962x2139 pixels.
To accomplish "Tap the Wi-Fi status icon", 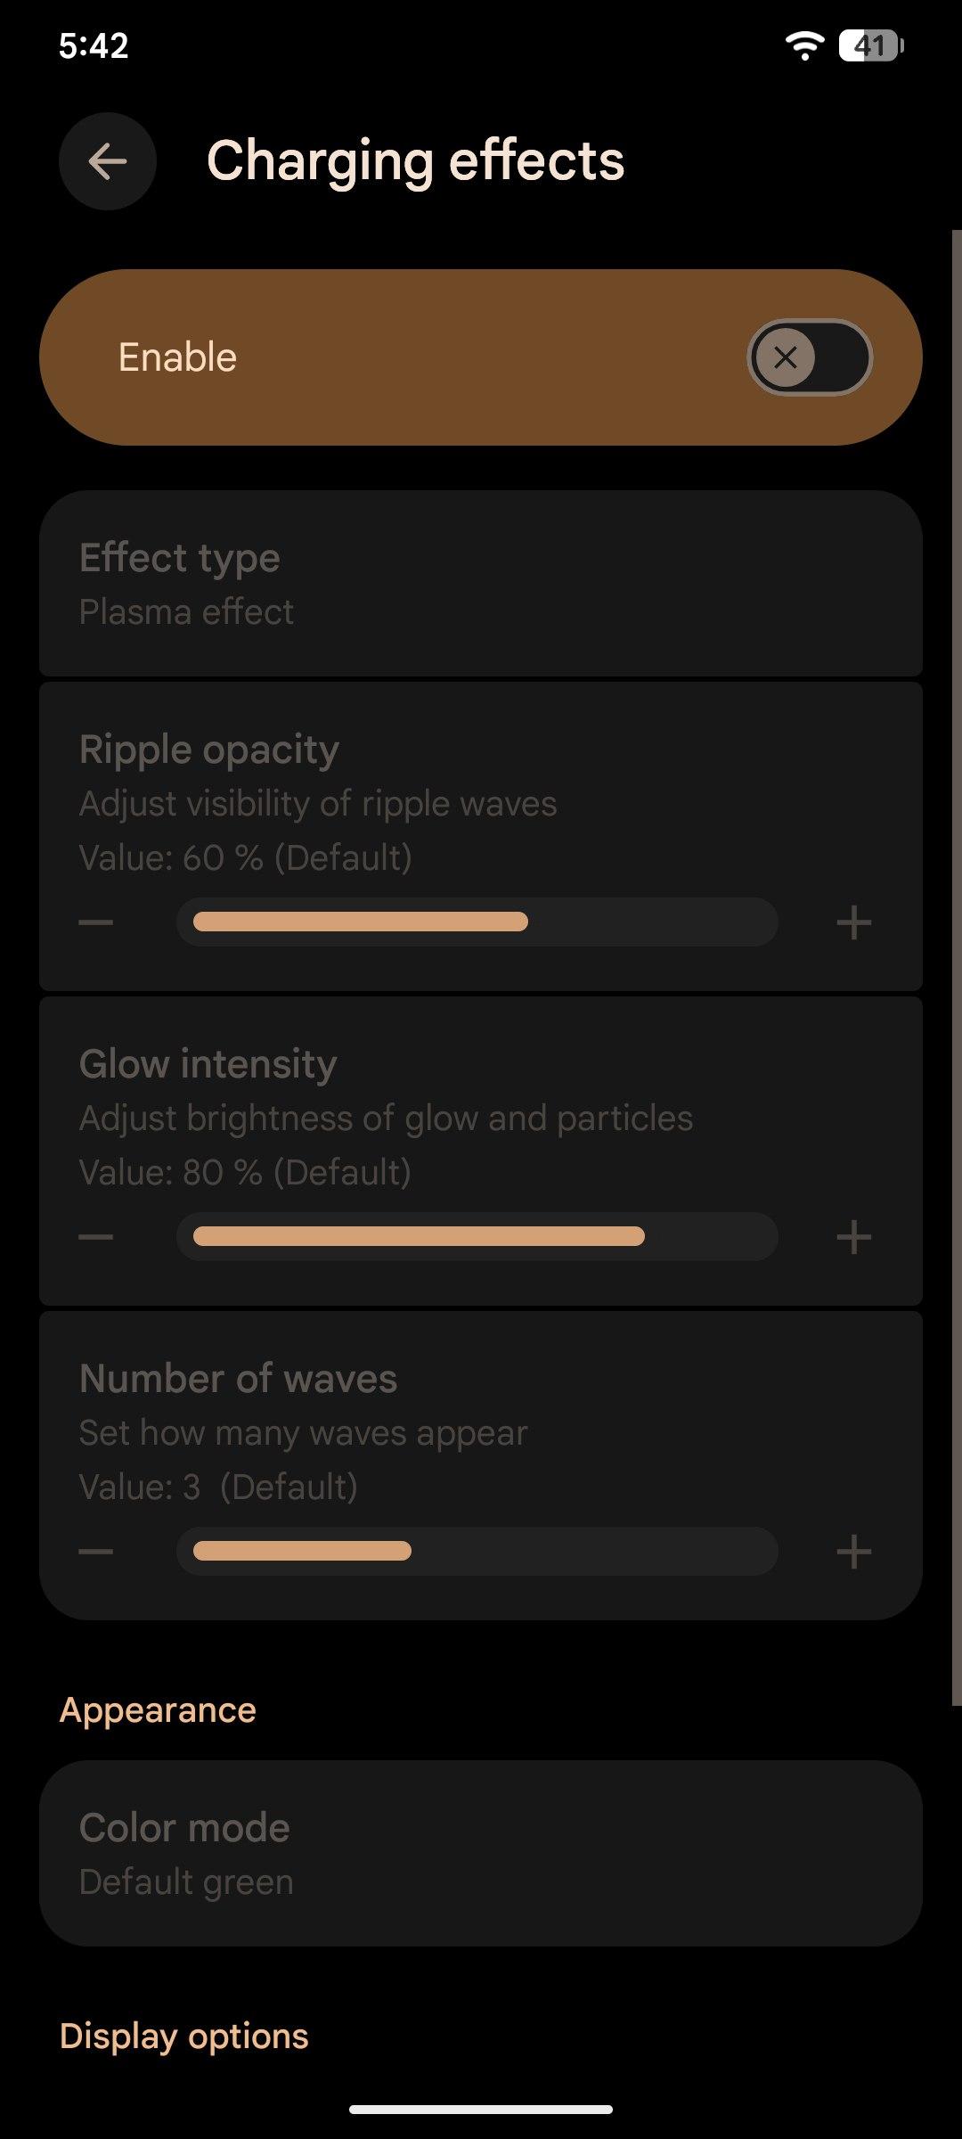I will 803,45.
